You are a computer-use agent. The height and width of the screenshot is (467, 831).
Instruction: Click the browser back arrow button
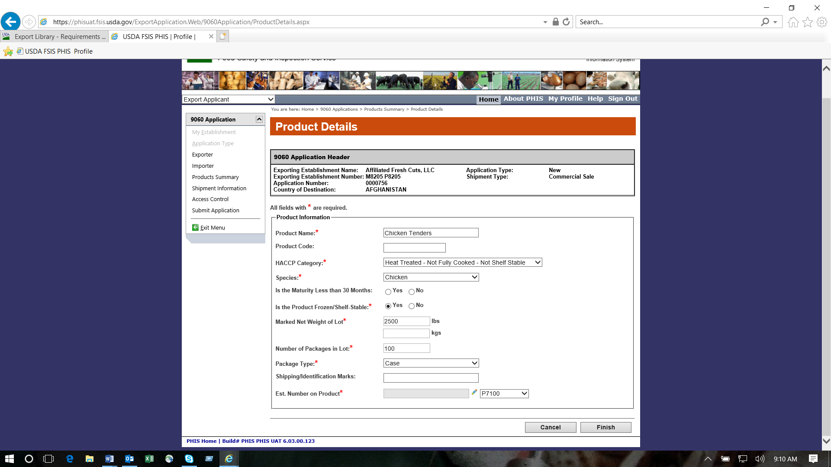(11, 22)
